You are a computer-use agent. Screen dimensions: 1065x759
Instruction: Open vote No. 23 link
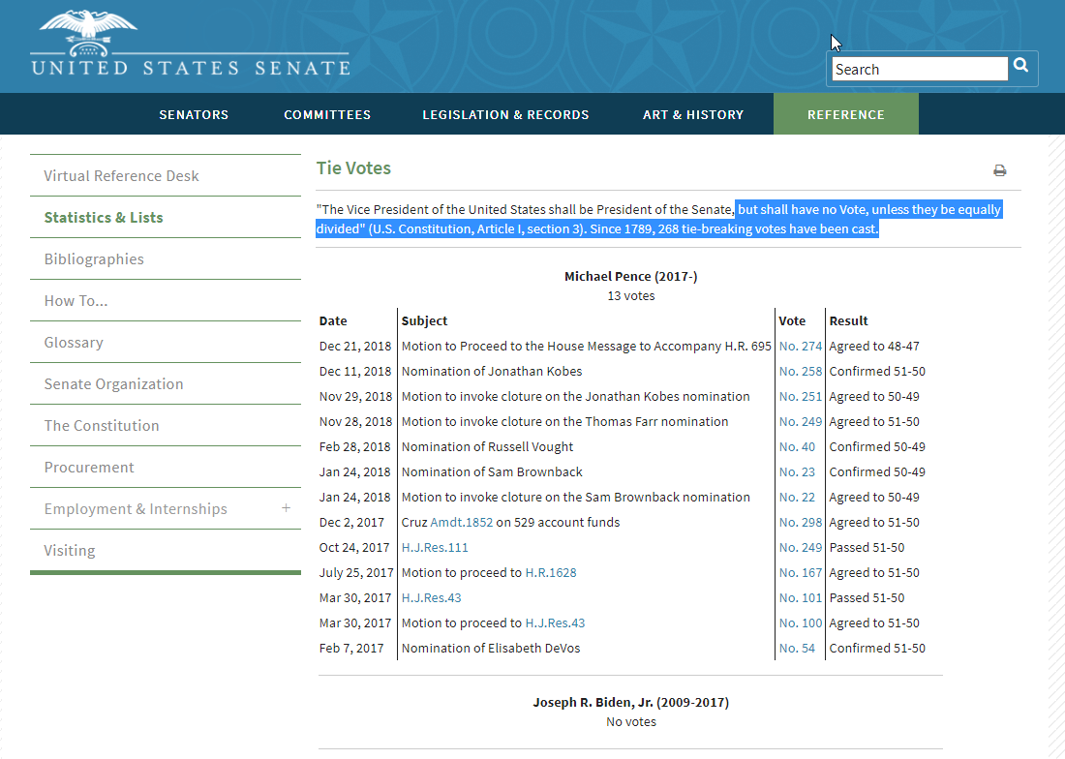[x=797, y=471]
